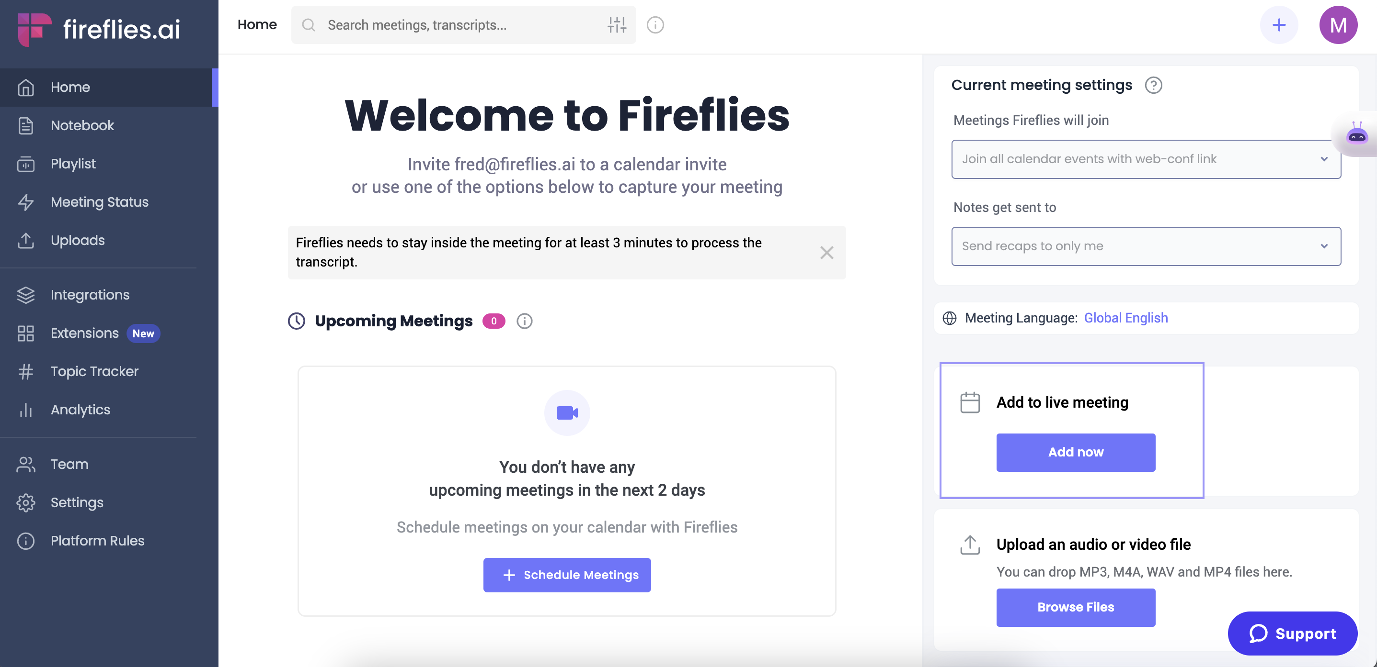Click Topic Tracker sidebar icon
Viewport: 1377px width, 667px height.
click(27, 371)
